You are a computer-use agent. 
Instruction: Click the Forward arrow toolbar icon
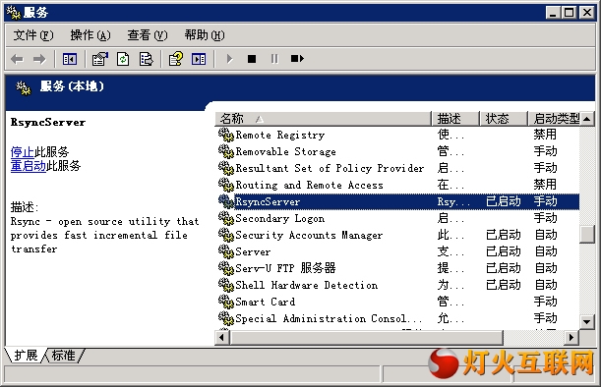point(39,59)
